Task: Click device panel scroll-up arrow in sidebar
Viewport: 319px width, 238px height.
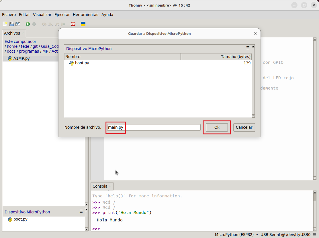Action: (86, 209)
